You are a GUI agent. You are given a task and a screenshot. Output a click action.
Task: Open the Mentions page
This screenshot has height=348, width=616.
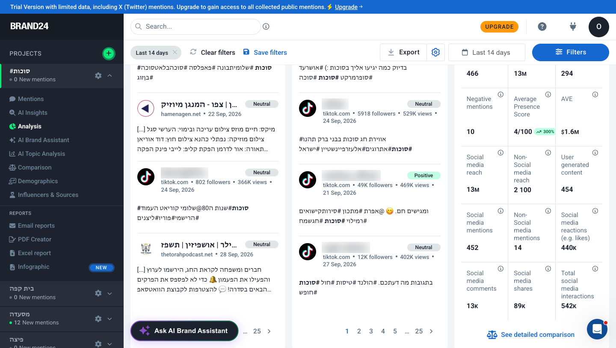pos(31,99)
